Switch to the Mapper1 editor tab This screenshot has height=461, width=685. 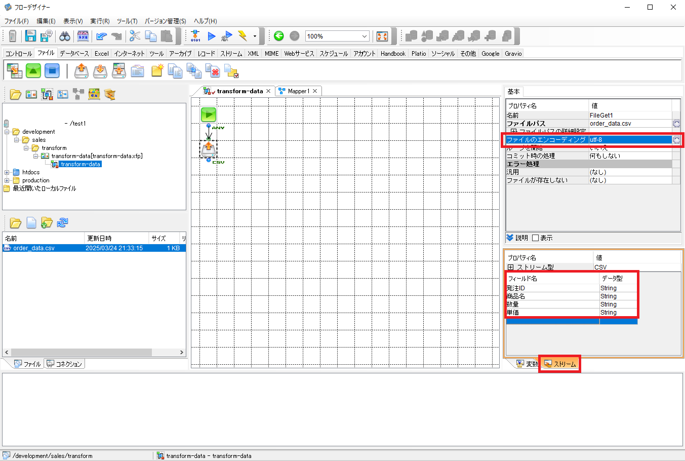click(x=298, y=91)
